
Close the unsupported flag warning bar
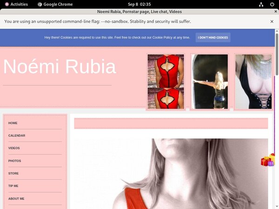coord(272,21)
